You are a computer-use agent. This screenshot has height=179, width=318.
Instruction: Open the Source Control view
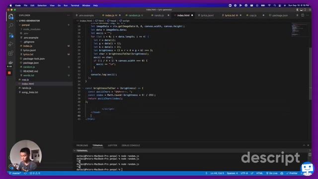pos(11,35)
